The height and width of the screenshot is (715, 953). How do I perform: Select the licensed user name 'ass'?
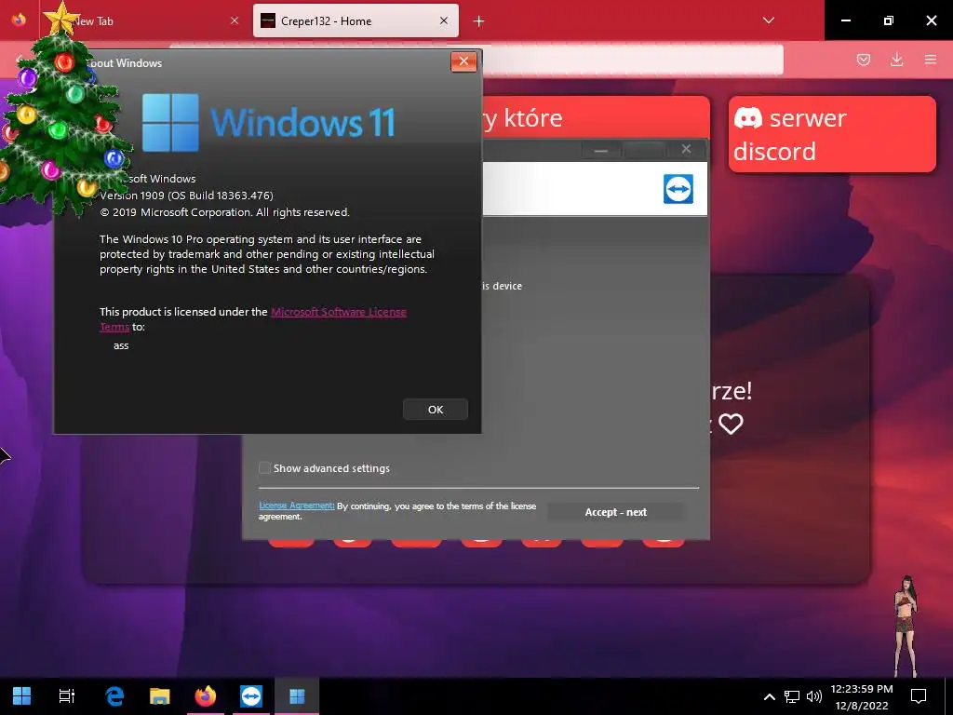pyautogui.click(x=121, y=345)
